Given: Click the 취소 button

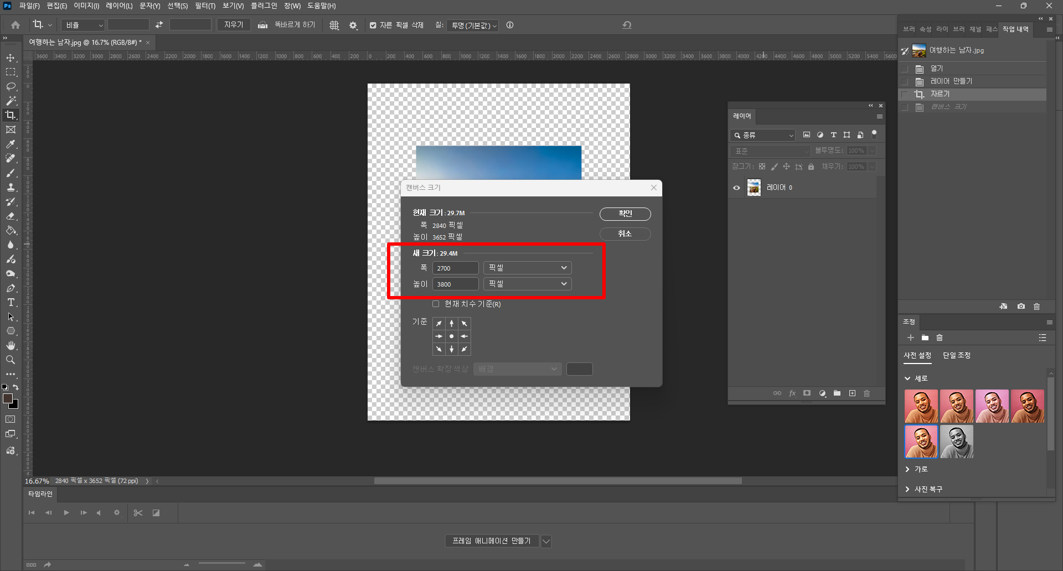Looking at the screenshot, I should click(625, 234).
